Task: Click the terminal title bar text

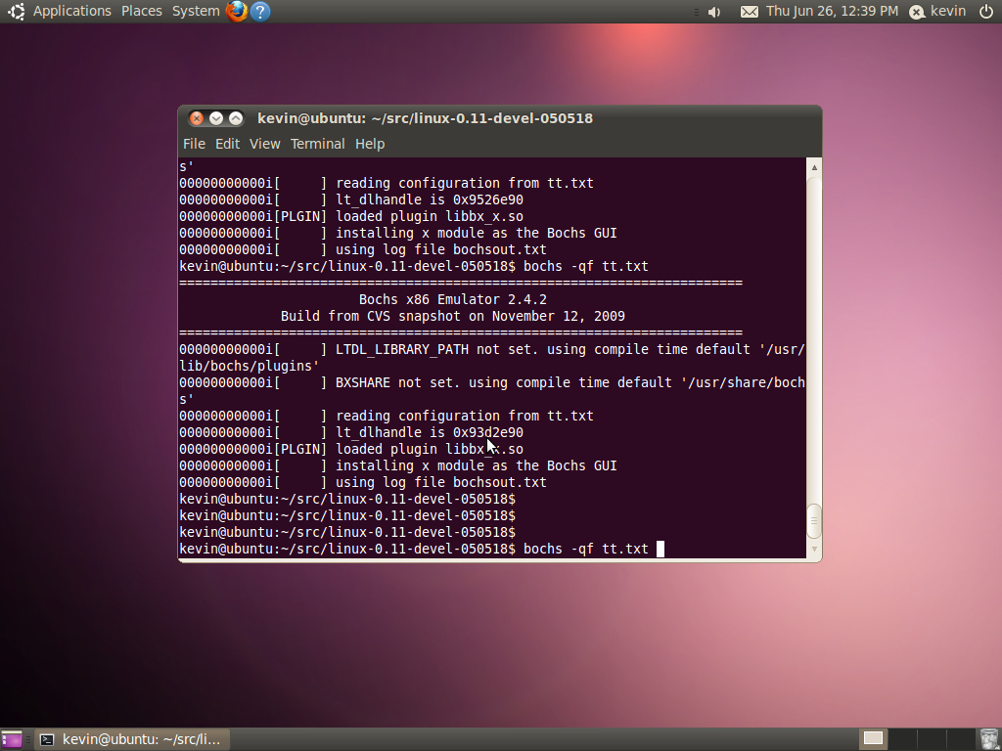Action: click(x=425, y=118)
